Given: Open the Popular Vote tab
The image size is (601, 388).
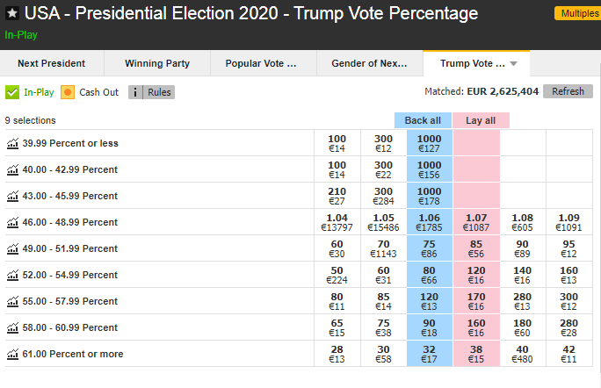Looking at the screenshot, I should tap(261, 63).
